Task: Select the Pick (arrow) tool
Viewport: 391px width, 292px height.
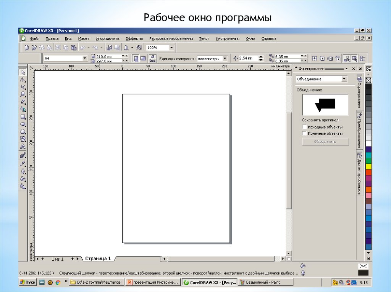Action: 23,72
